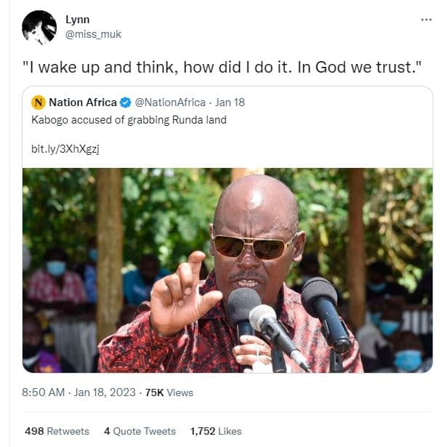
Task: Click the blue verified badge
Action: 126,102
